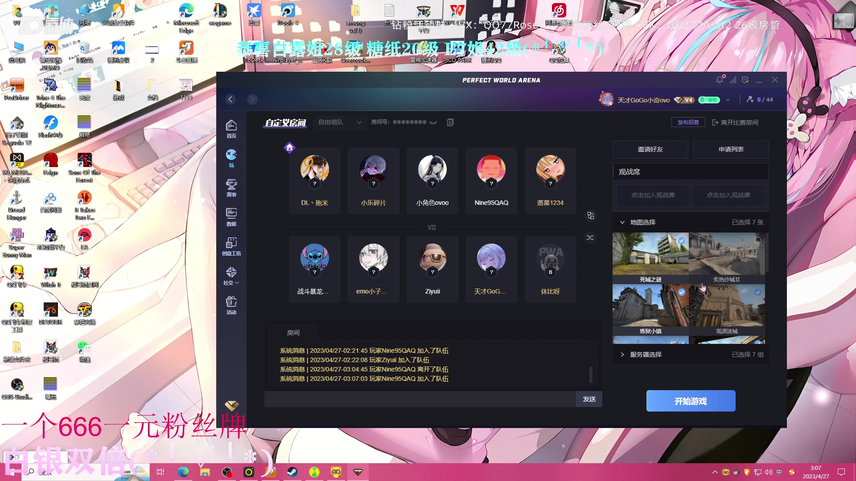Join the right 点击加入观战席 spectator slot
The width and height of the screenshot is (856, 481).
point(728,195)
